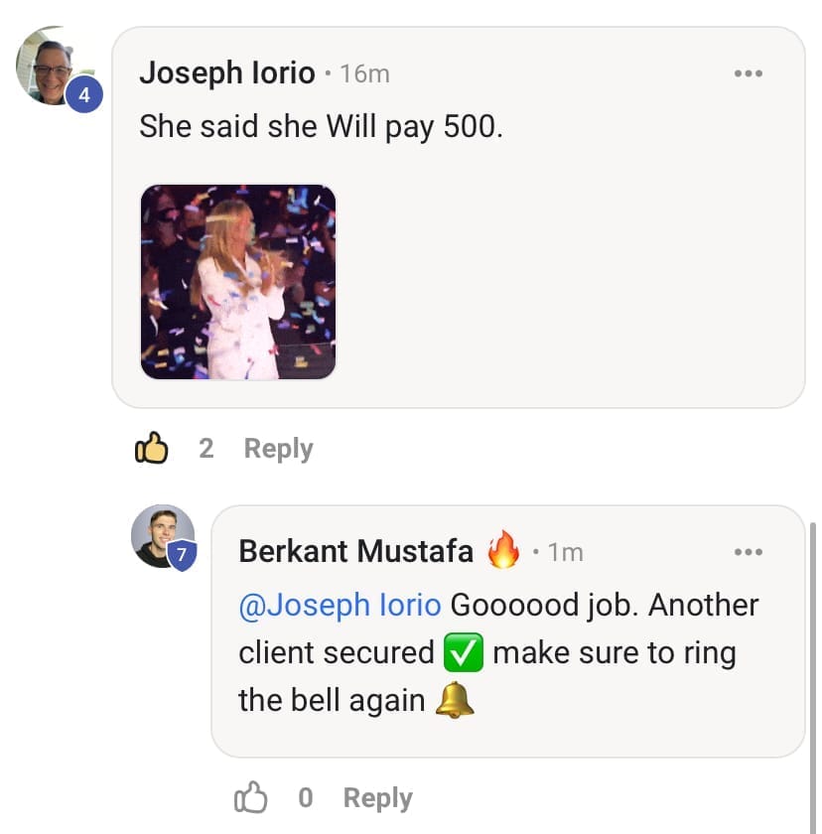The image size is (822, 834).
Task: Unlike Joseph Iorio's comment with the thumbs-up
Action: 151,449
